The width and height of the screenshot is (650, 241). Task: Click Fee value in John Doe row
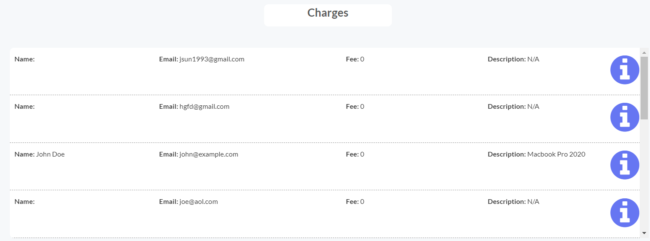[x=362, y=154]
